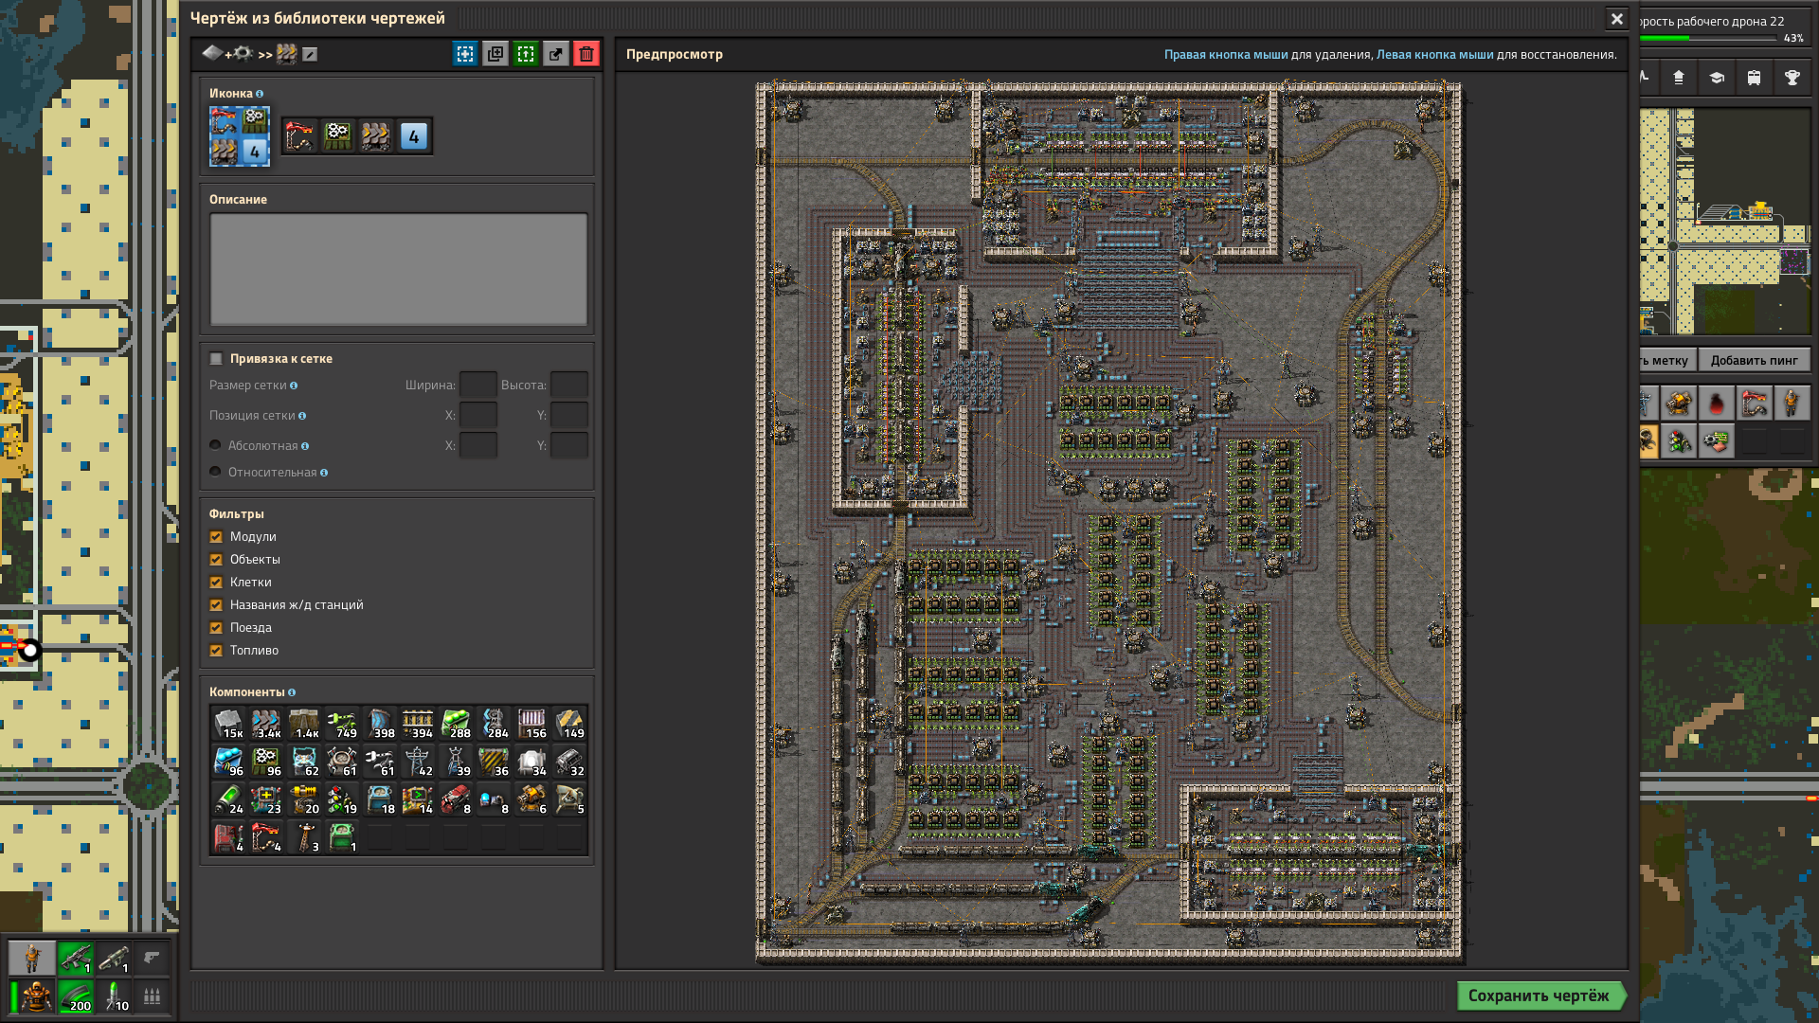Delete the blueprint with the red trash icon
The height and width of the screenshot is (1023, 1819).
click(586, 54)
